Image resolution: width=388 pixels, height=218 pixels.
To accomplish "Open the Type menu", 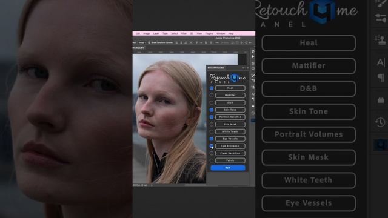I will (165, 33).
